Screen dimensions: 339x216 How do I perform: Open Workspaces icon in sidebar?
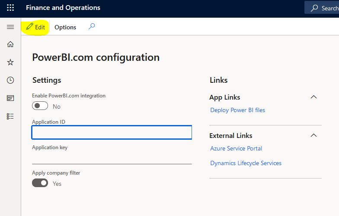click(10, 98)
